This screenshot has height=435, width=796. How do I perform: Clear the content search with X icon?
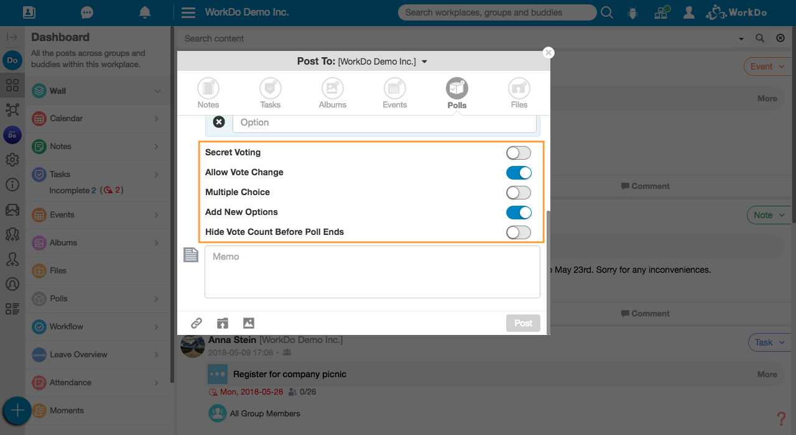[x=780, y=39]
